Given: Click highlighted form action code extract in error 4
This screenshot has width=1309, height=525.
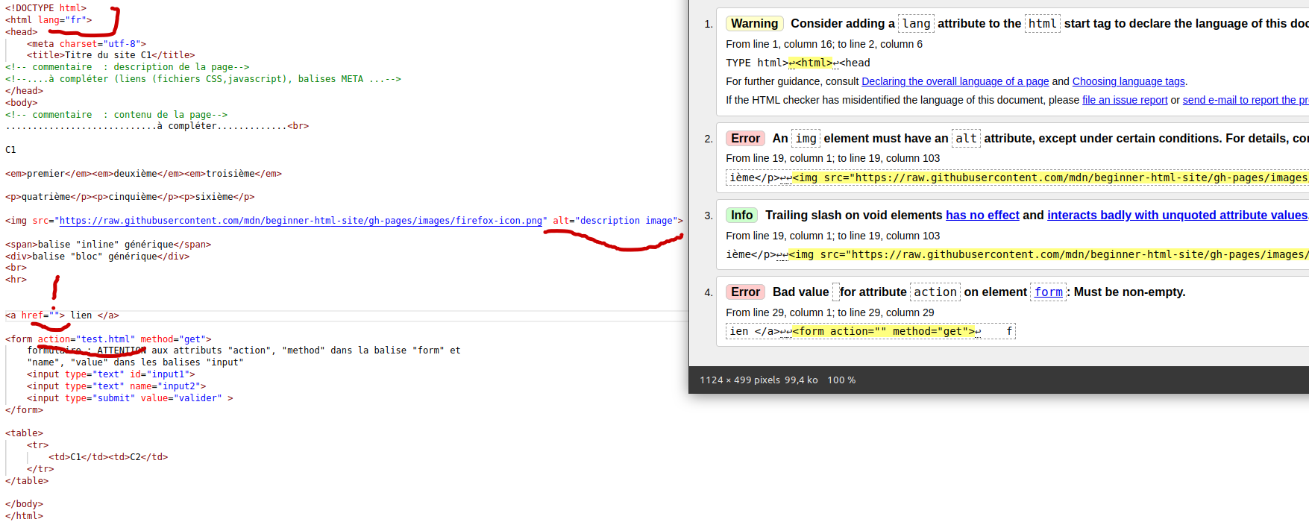Looking at the screenshot, I should pyautogui.click(x=883, y=332).
